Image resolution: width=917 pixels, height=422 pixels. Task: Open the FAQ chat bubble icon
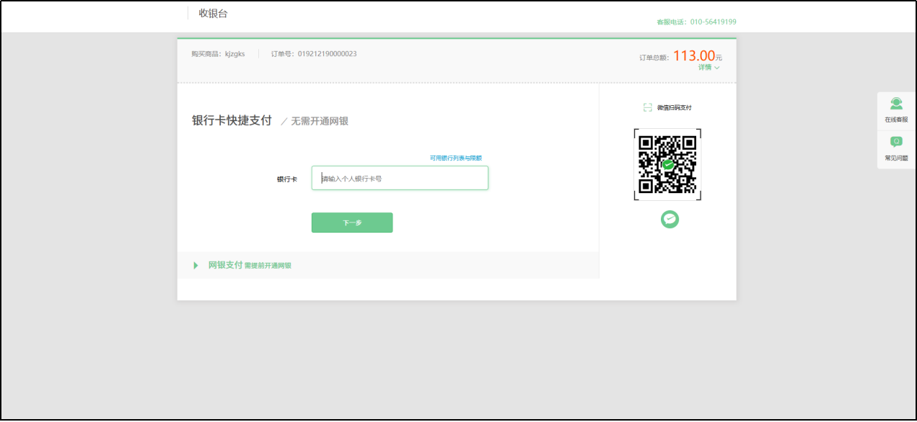click(x=896, y=142)
